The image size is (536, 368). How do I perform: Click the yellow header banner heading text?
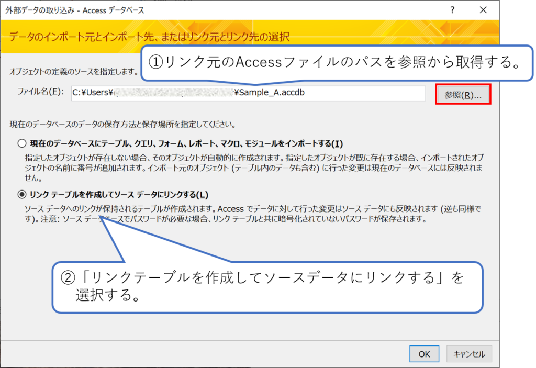point(149,37)
